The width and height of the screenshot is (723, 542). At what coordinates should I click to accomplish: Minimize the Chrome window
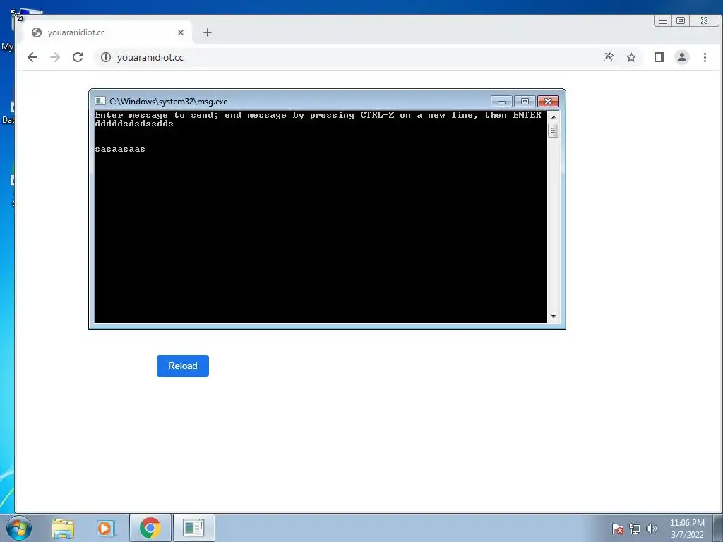[662, 20]
